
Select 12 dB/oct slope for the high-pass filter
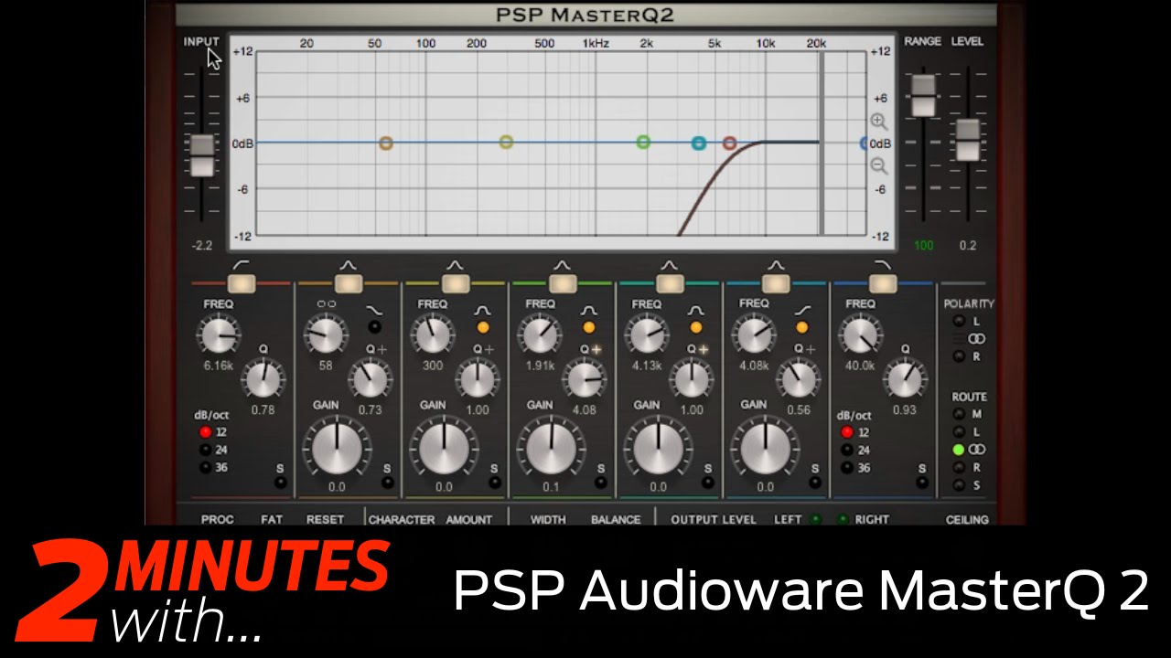pyautogui.click(x=205, y=432)
